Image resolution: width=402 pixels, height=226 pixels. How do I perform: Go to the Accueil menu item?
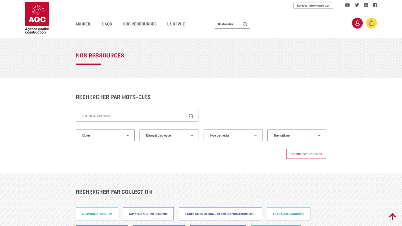coord(83,24)
